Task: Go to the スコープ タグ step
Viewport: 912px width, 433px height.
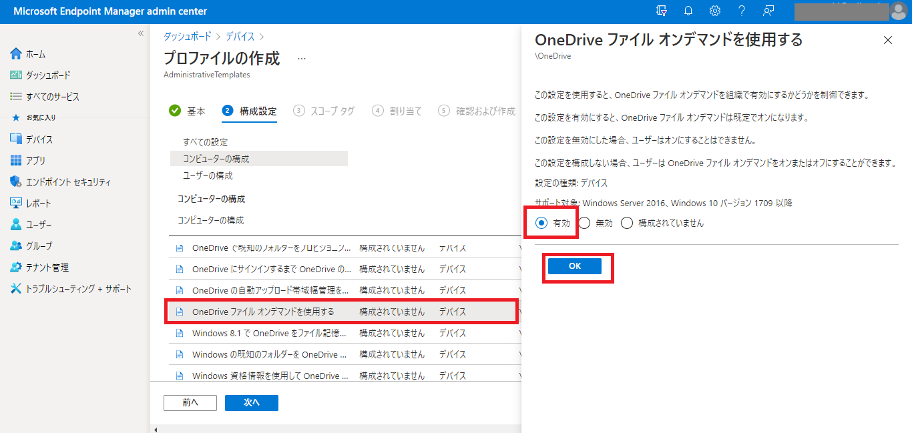Action: click(324, 111)
